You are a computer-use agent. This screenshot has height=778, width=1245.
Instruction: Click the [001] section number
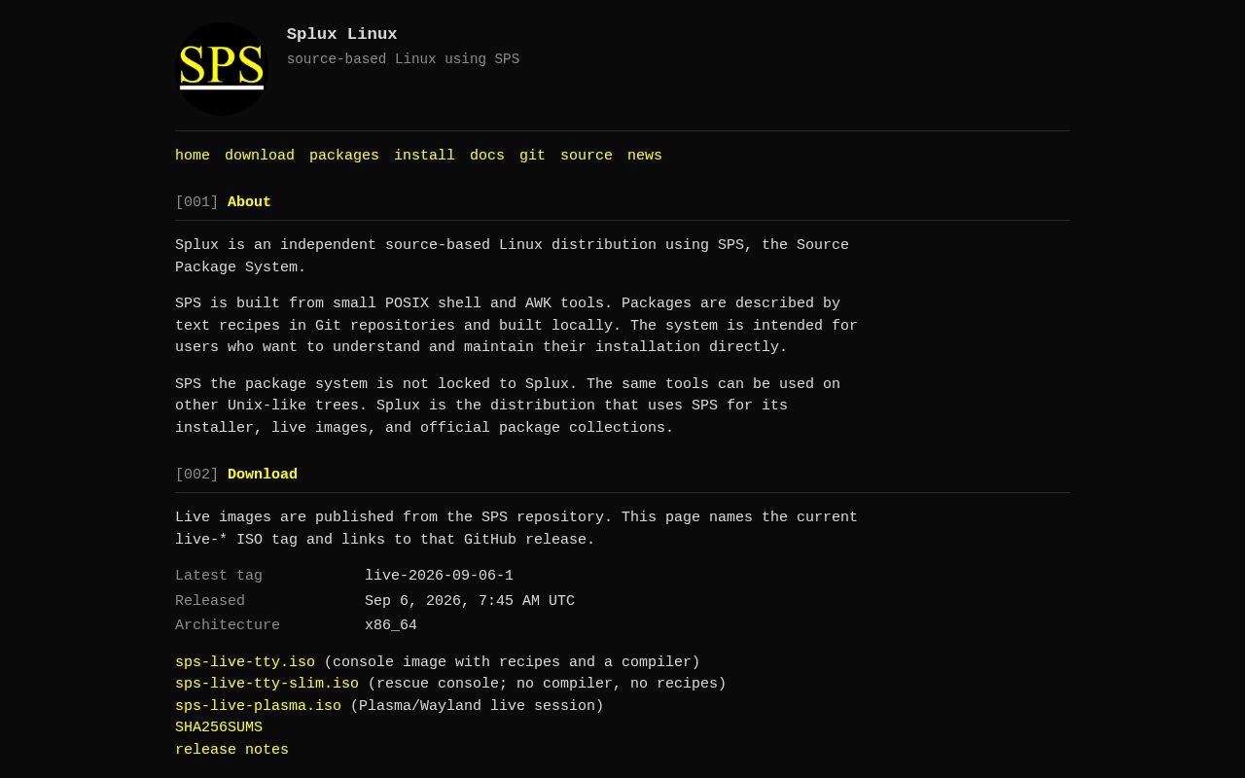[x=196, y=202]
